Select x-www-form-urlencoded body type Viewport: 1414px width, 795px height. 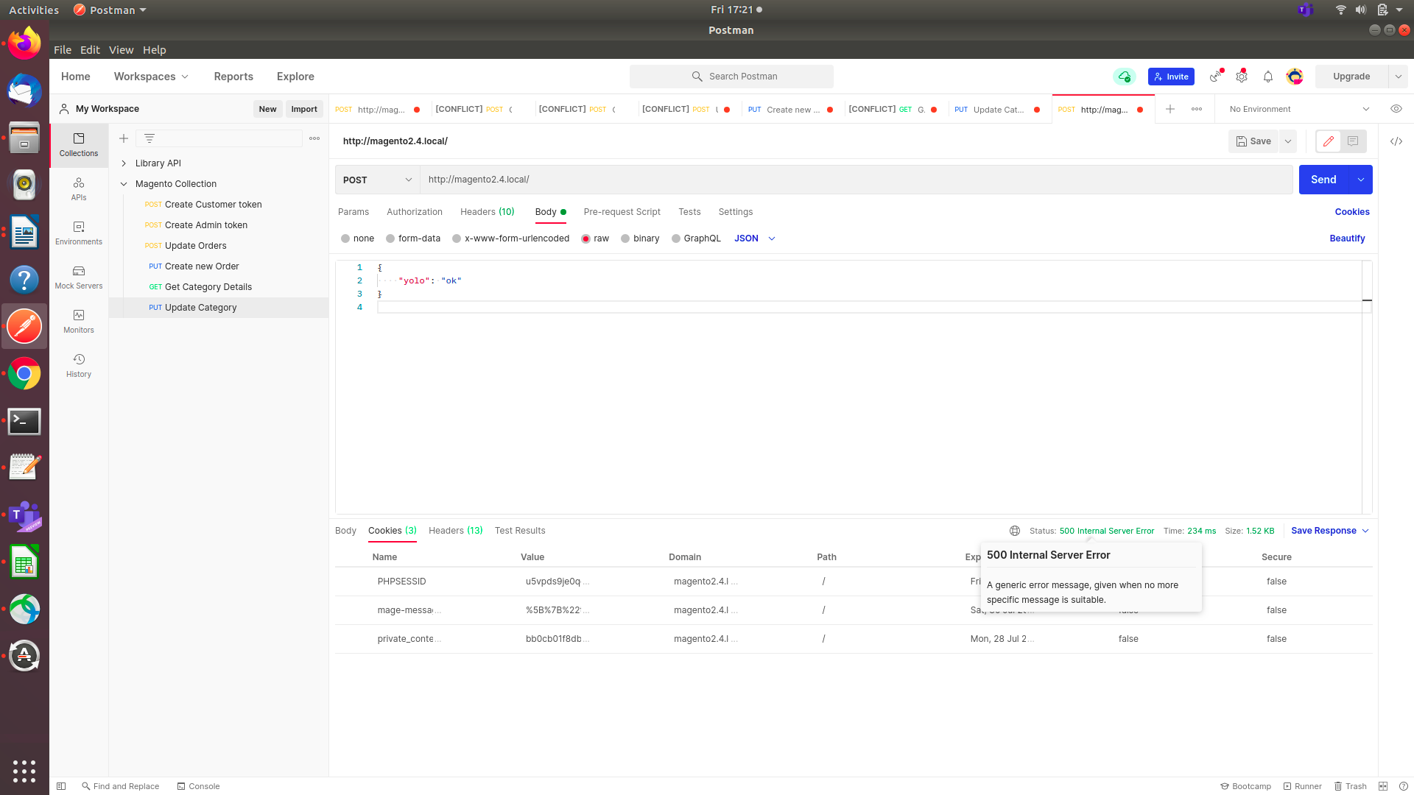pos(510,239)
